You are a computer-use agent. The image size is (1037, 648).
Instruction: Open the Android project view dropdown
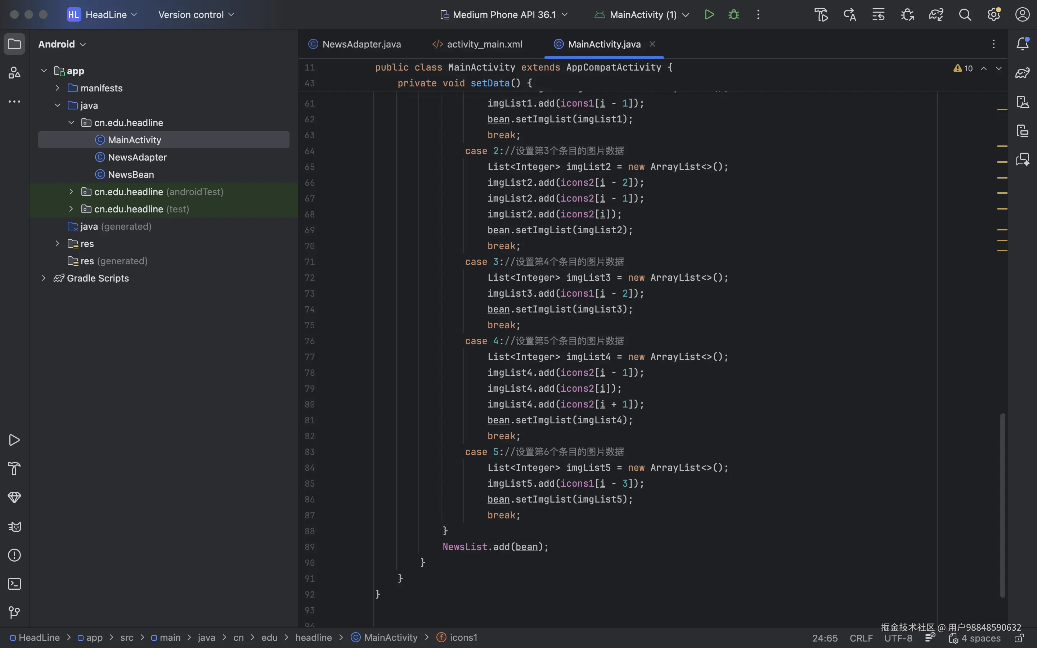(x=62, y=44)
